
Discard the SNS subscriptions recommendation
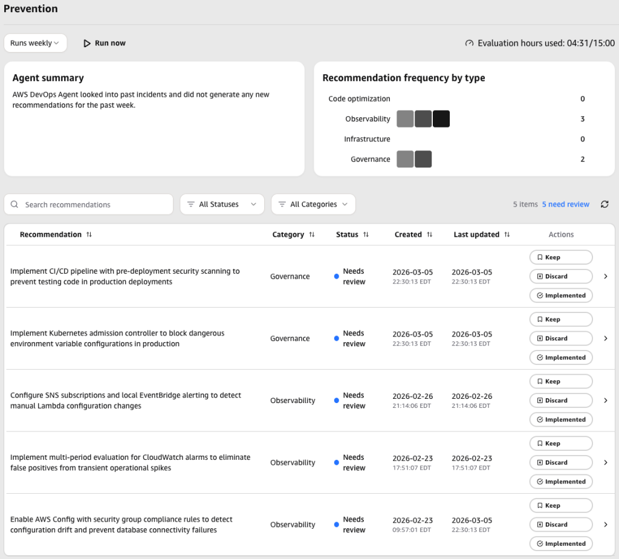point(560,400)
